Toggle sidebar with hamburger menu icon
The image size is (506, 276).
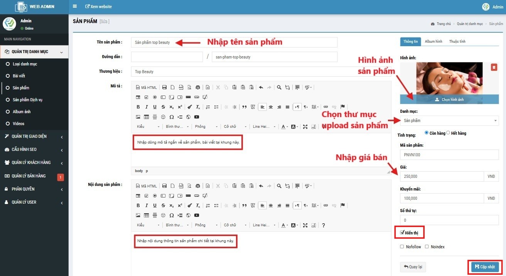coord(75,7)
